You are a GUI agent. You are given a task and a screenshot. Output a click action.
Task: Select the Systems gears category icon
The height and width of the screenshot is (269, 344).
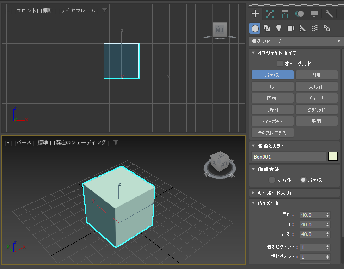coord(327,29)
